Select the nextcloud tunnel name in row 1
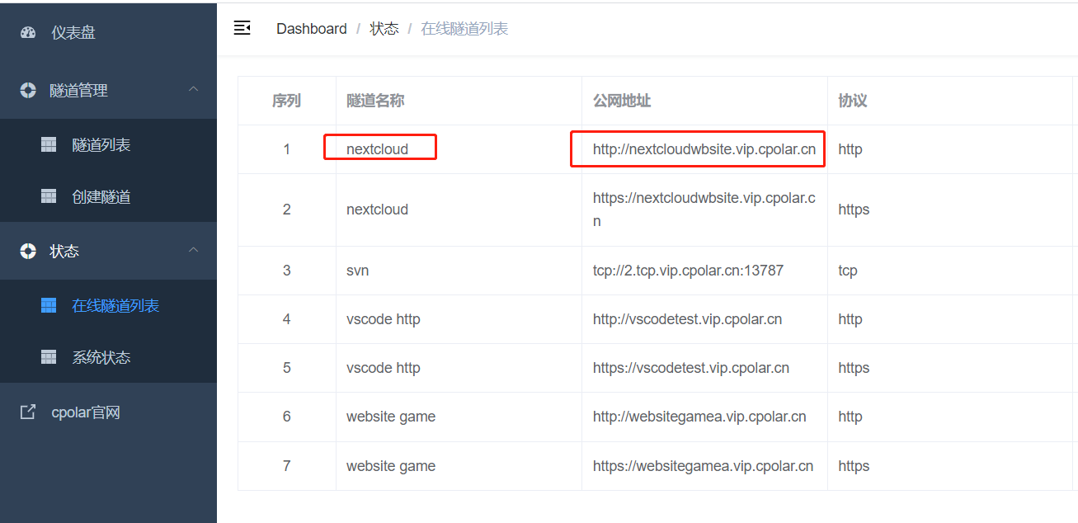The width and height of the screenshot is (1078, 523). coord(377,148)
